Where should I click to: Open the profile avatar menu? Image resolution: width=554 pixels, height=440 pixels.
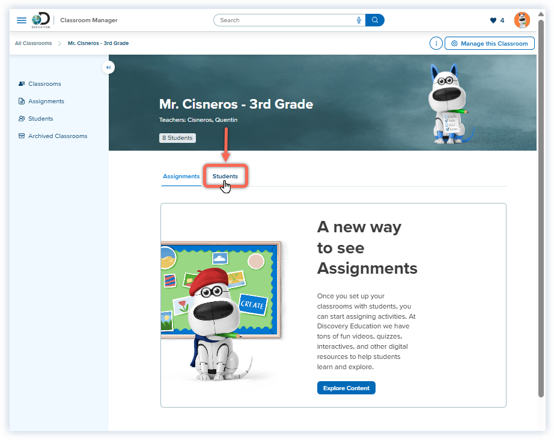pos(522,20)
